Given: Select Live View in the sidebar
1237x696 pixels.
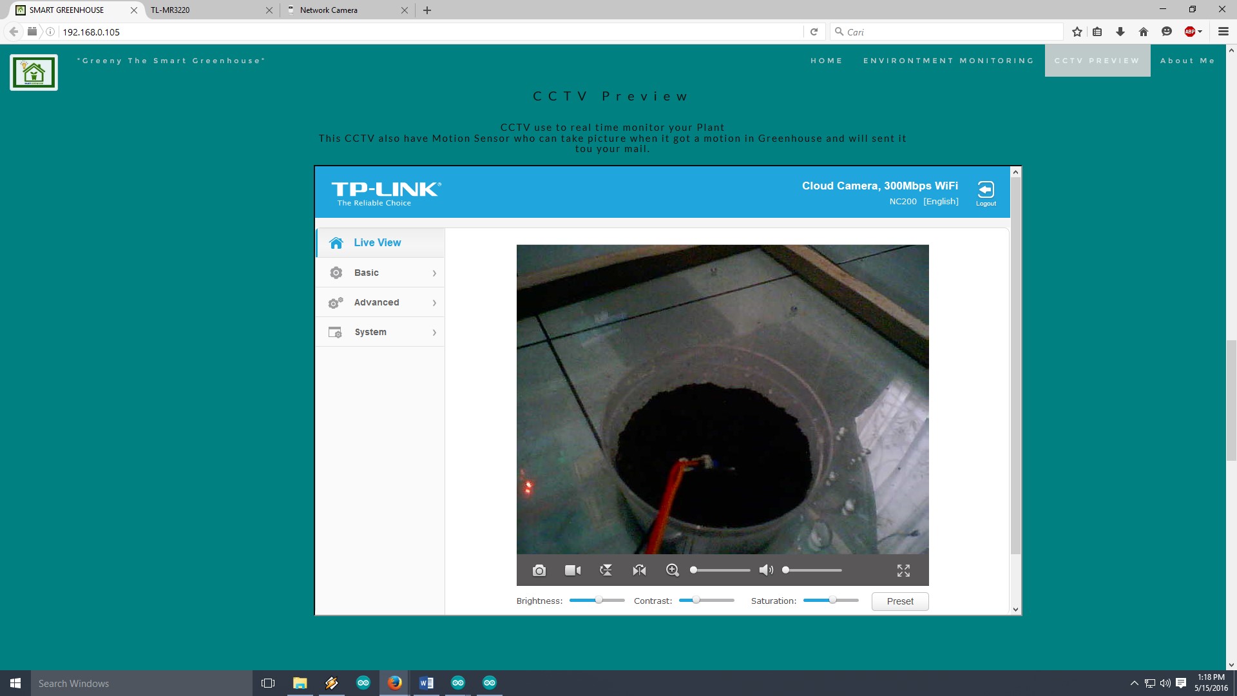Looking at the screenshot, I should (380, 243).
